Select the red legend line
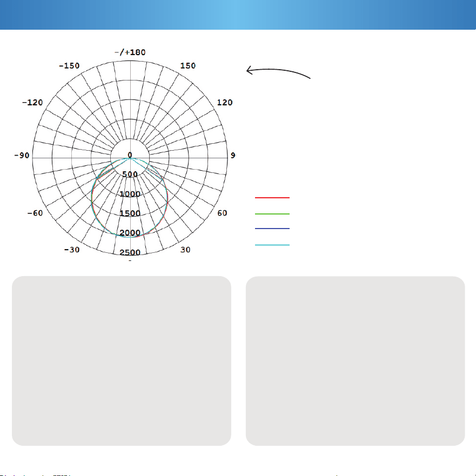Image resolution: width=476 pixels, height=476 pixels. pyautogui.click(x=272, y=198)
